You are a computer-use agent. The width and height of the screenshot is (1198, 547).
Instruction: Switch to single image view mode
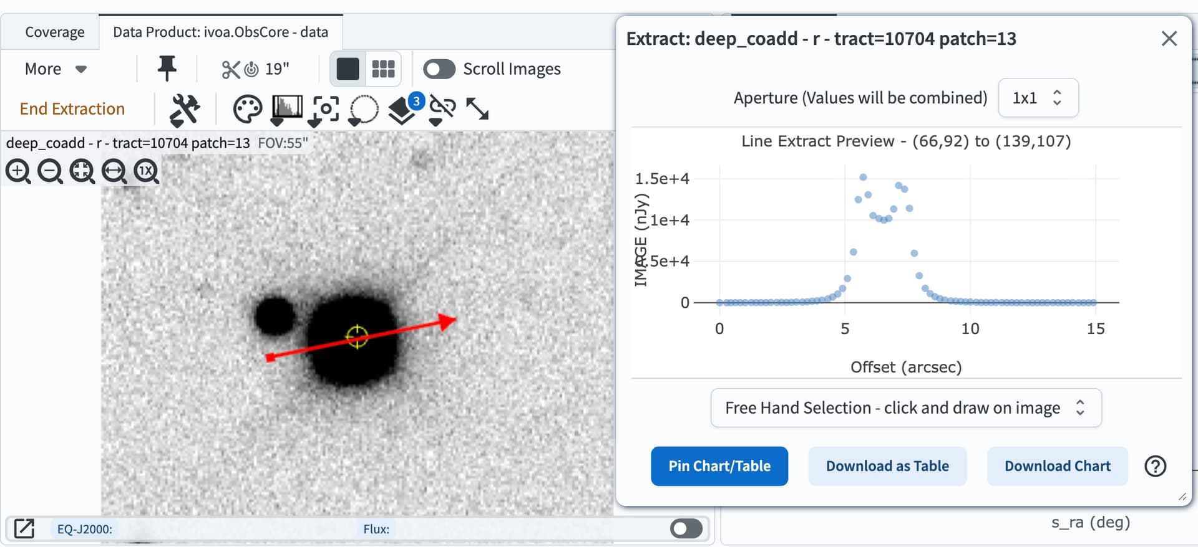pyautogui.click(x=348, y=69)
